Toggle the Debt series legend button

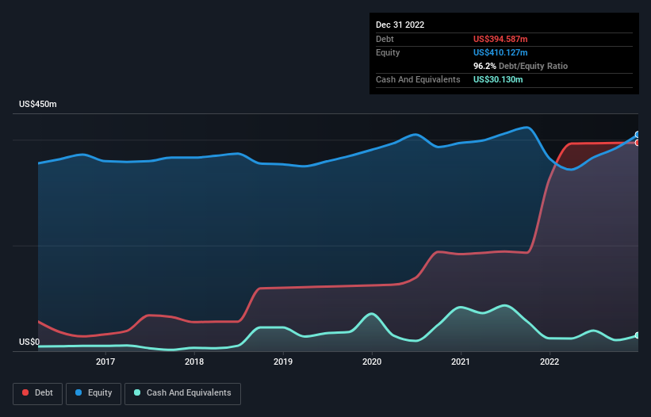click(37, 393)
